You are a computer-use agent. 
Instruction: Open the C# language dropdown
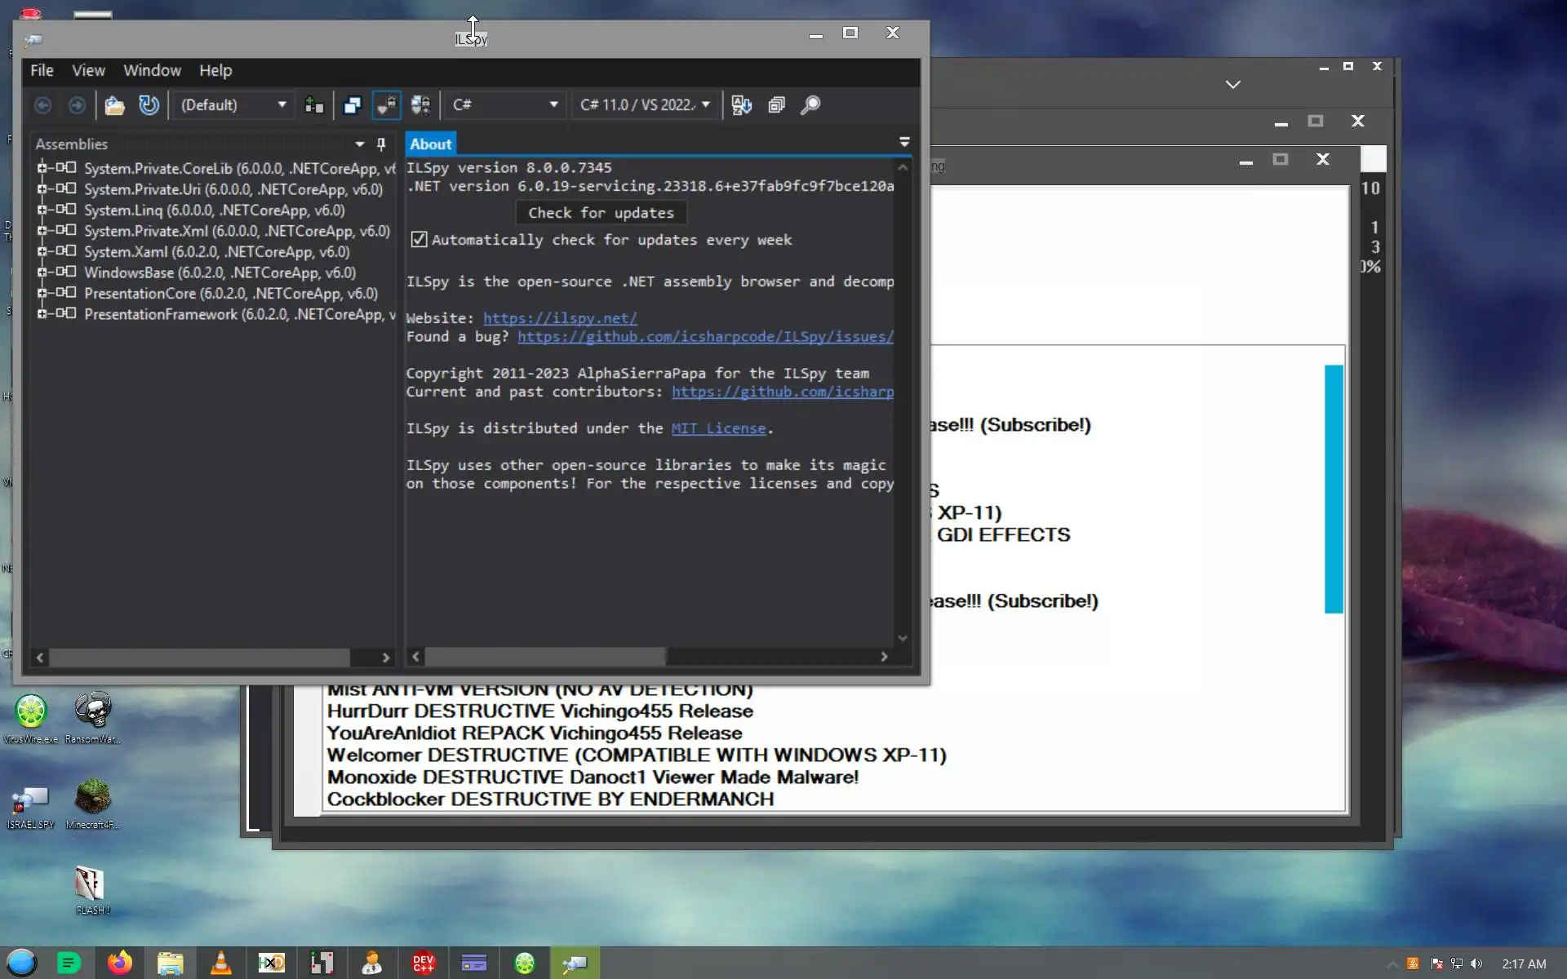[504, 105]
